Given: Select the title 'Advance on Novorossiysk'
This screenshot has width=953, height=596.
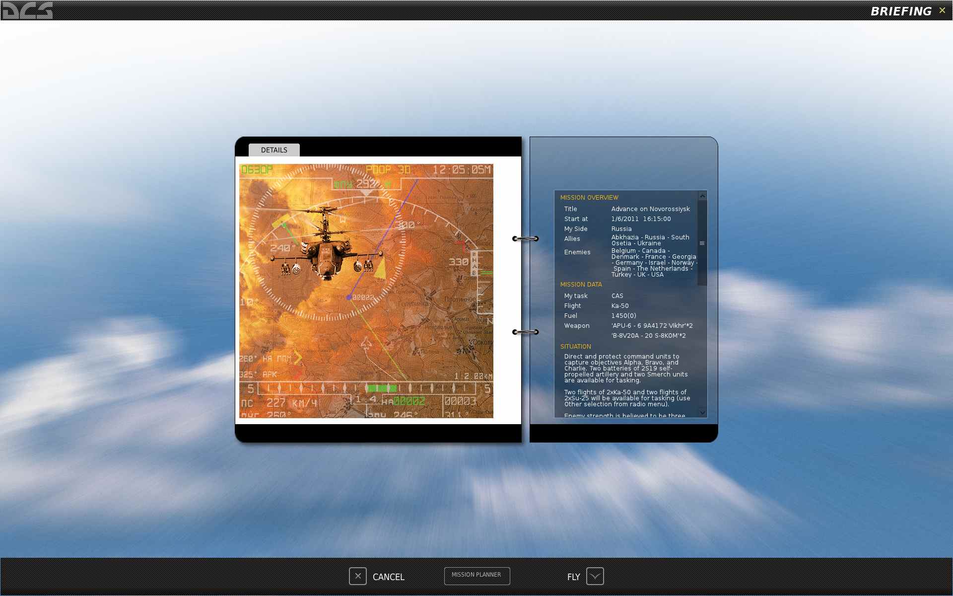Looking at the screenshot, I should [650, 209].
